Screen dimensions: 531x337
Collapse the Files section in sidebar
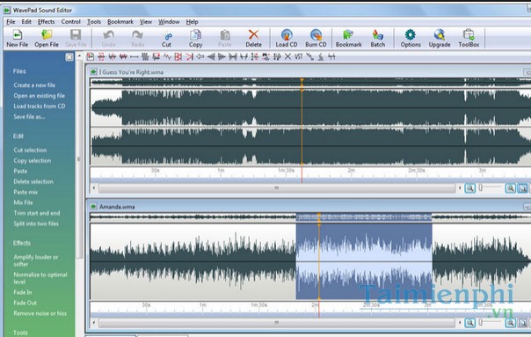click(19, 71)
